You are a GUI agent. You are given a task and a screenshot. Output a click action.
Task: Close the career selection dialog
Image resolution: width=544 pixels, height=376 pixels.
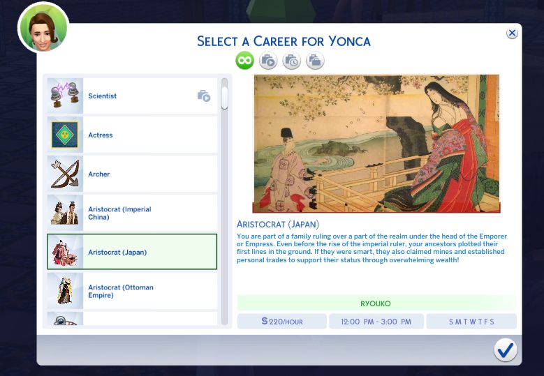click(512, 33)
